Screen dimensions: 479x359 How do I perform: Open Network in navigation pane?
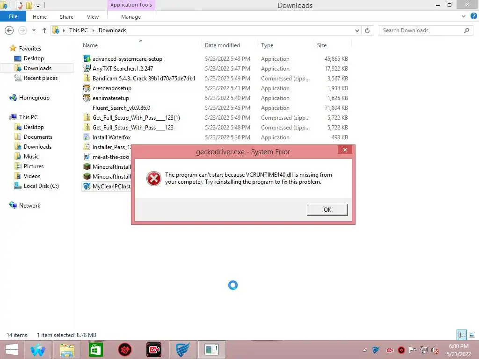click(x=29, y=206)
